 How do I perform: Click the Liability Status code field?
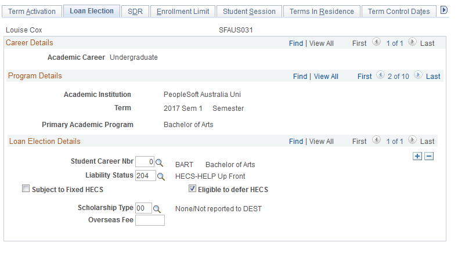145,176
